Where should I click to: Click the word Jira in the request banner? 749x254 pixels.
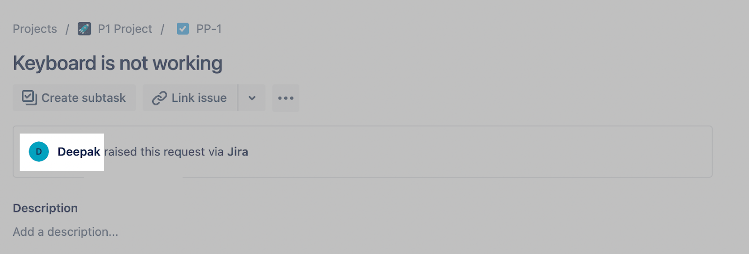pos(238,152)
